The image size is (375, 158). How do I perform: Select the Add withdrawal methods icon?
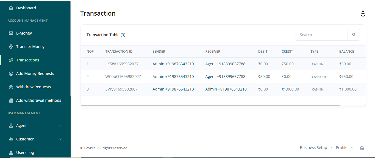(x=11, y=100)
